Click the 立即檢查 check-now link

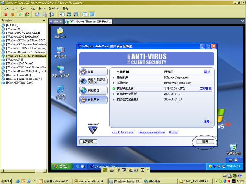pyautogui.click(x=205, y=88)
